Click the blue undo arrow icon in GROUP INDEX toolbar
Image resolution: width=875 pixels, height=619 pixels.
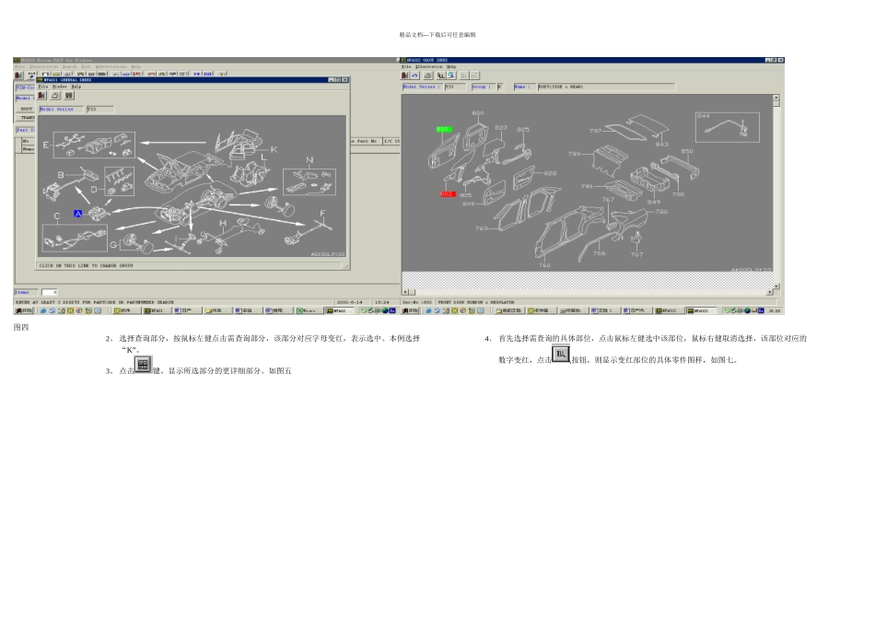pos(414,76)
